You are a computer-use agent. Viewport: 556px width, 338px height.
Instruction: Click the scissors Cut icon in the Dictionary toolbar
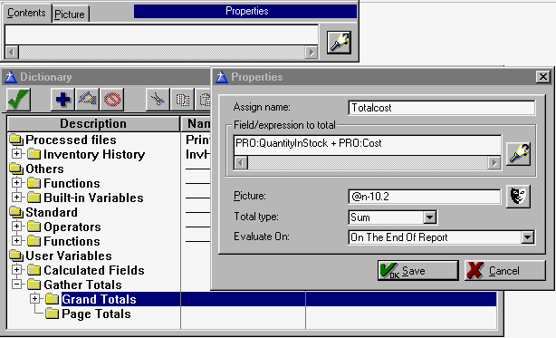(158, 100)
